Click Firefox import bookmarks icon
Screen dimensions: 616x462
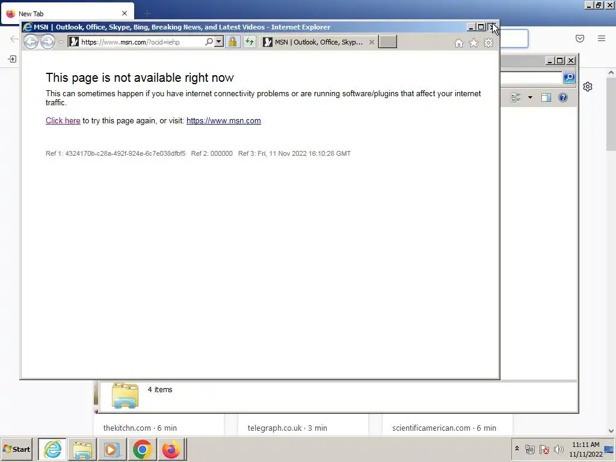[12, 59]
